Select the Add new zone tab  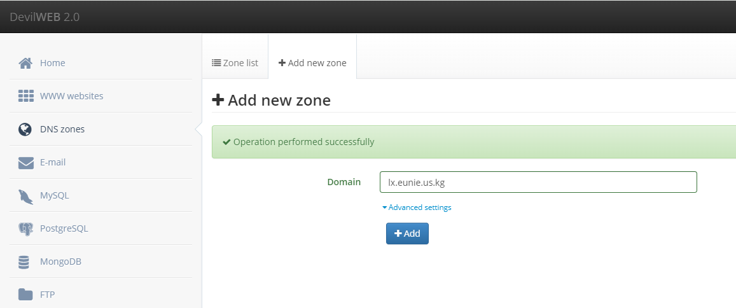(x=312, y=62)
